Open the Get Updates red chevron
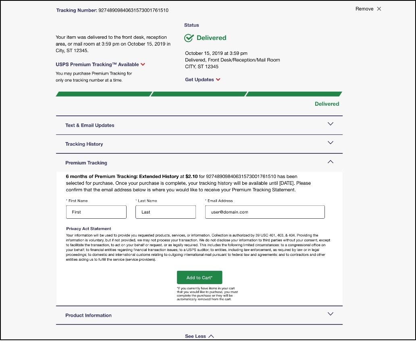The image size is (416, 341). click(218, 79)
